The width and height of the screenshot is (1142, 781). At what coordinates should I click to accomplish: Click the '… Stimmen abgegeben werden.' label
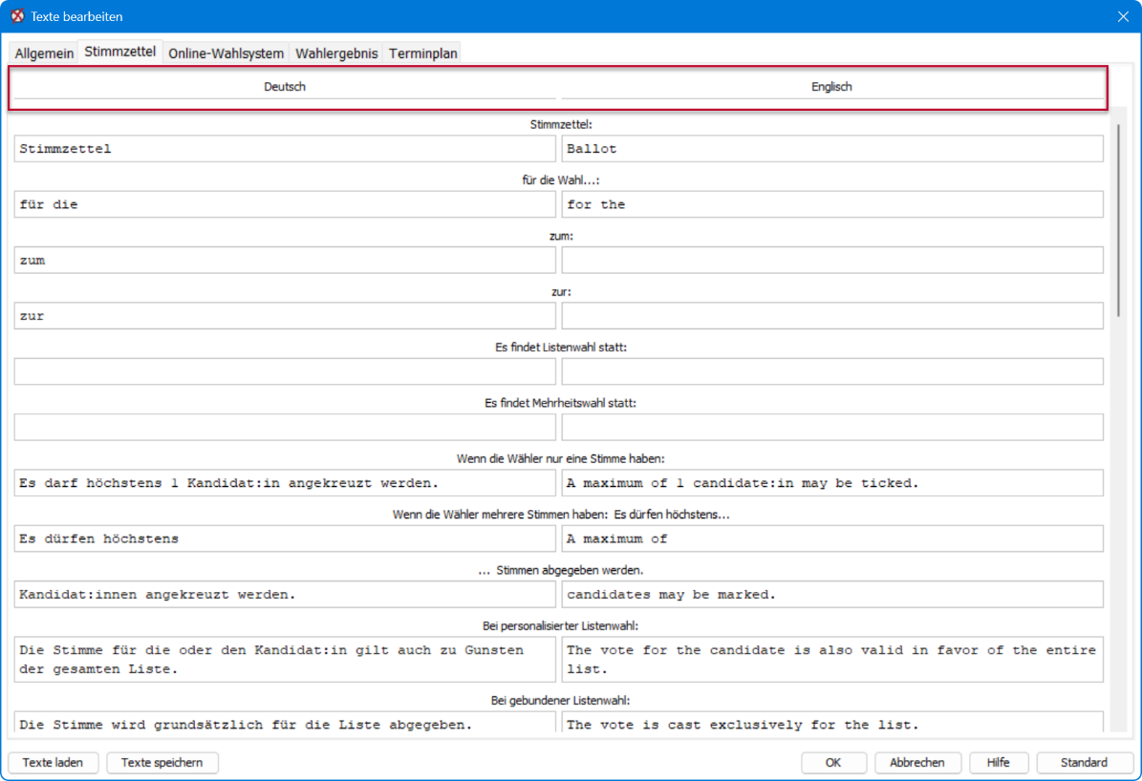click(x=561, y=570)
